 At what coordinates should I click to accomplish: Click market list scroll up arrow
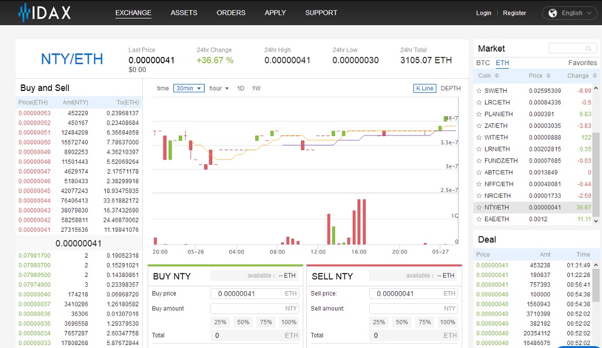tap(596, 88)
